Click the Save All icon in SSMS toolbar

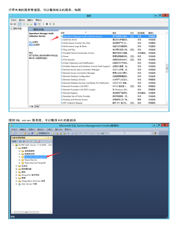32,133
